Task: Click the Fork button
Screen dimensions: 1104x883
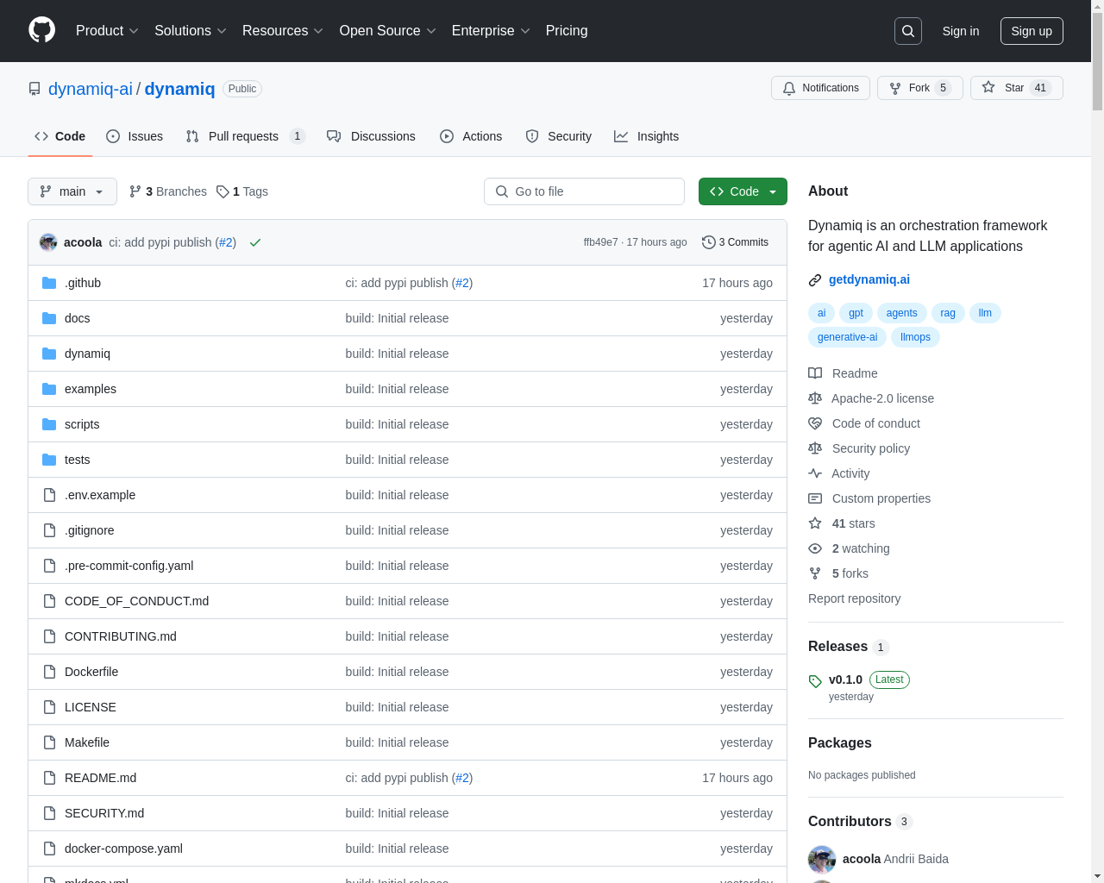Action: pyautogui.click(x=919, y=88)
